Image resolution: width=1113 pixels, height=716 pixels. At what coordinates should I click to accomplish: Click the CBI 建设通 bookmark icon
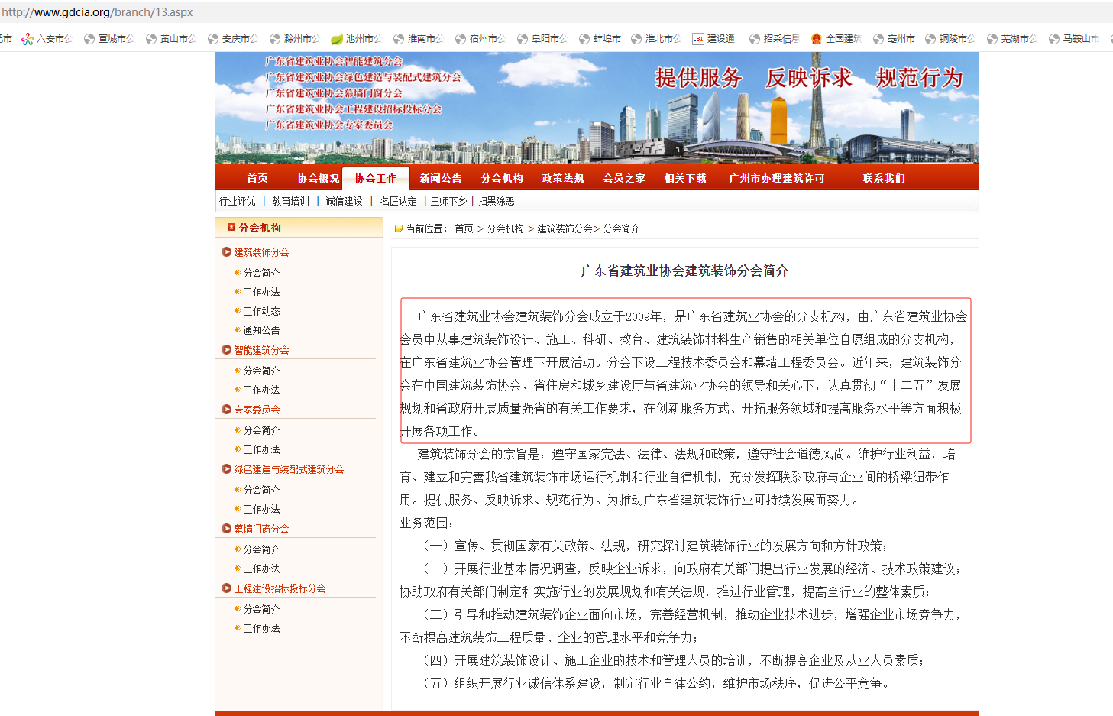[698, 39]
